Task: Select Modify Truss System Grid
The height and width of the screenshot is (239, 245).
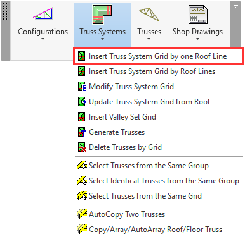Action: 159,87
